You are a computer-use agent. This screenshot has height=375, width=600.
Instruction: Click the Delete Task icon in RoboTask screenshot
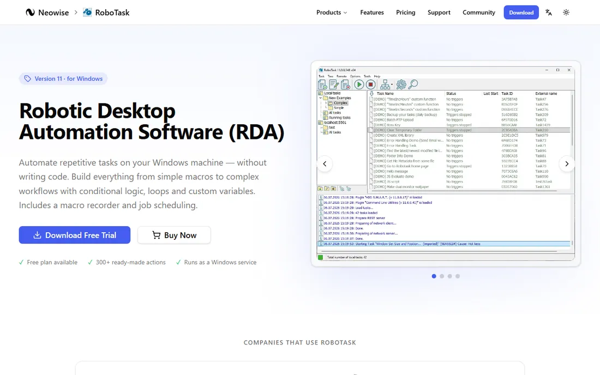coord(345,84)
